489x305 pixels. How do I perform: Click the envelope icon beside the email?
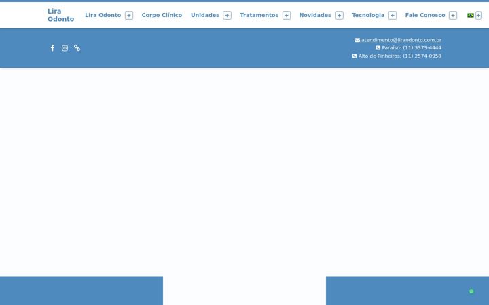357,40
